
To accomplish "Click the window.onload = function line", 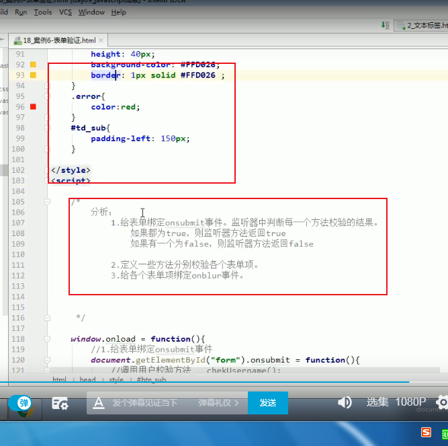I will [138, 339].
